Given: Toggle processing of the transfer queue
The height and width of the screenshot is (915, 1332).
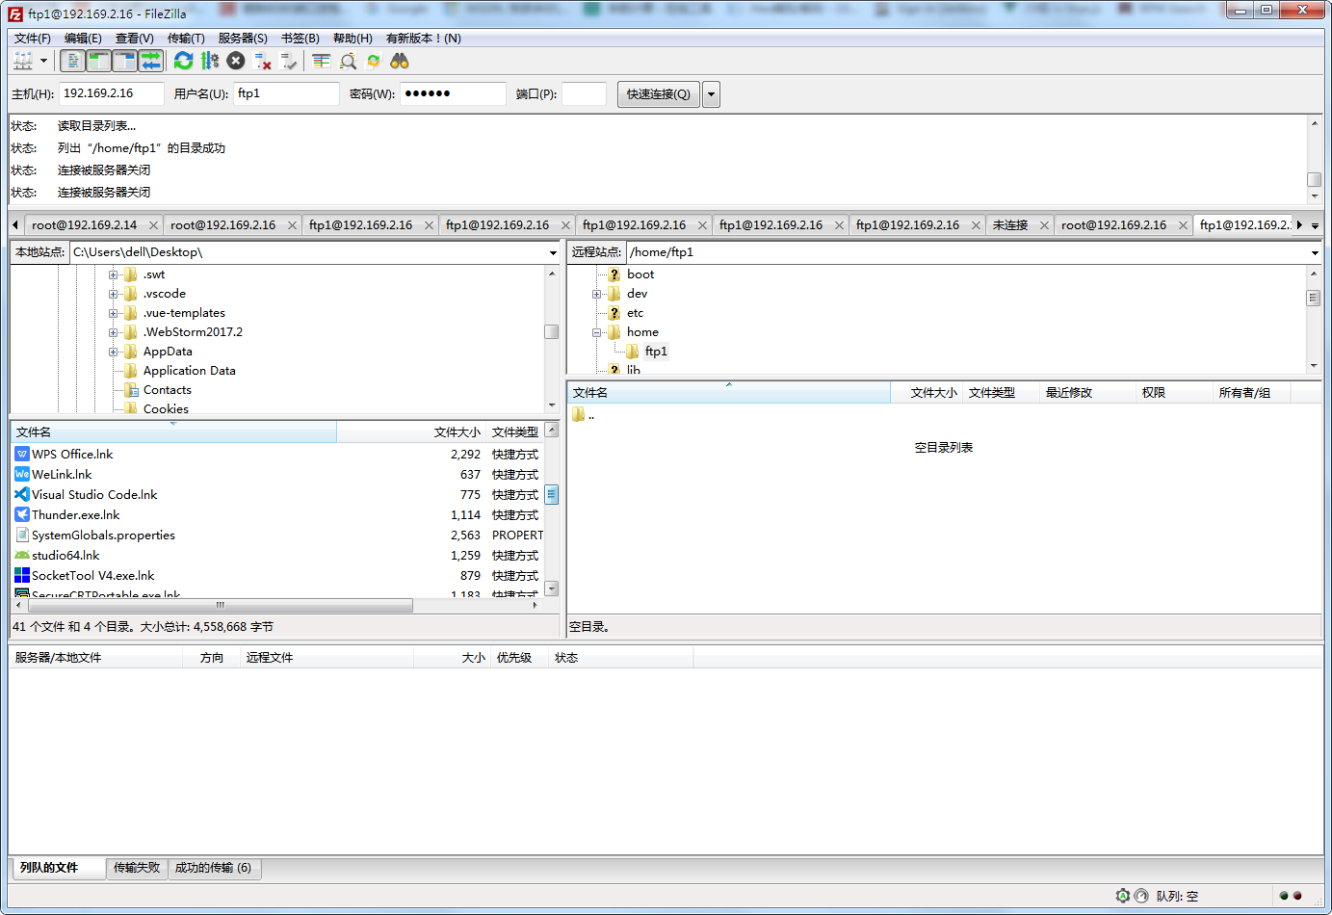Looking at the screenshot, I should [x=210, y=61].
